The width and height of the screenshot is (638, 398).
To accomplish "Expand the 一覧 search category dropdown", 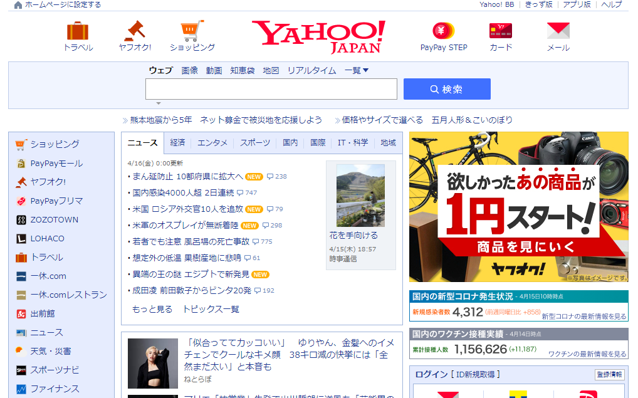I will tap(357, 71).
